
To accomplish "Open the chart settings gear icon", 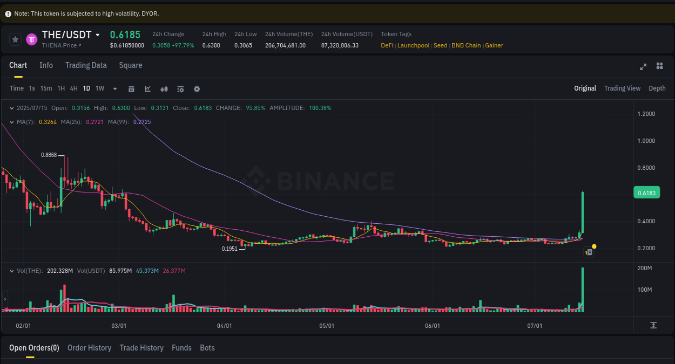I will (197, 88).
